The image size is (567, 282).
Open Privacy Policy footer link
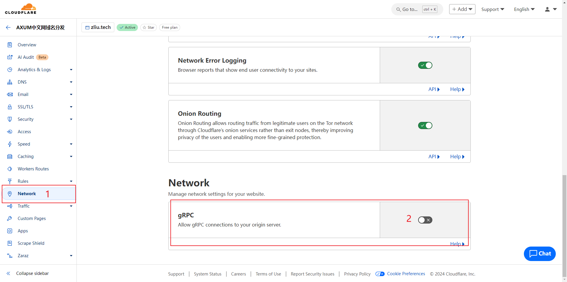tap(357, 274)
